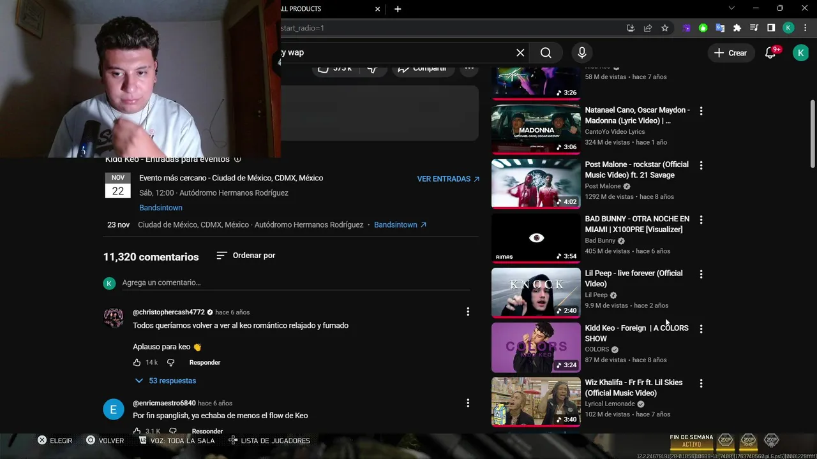Screen dimensions: 817x459
Task: Open the Madonna lyric video thumbnail
Action: (536, 130)
